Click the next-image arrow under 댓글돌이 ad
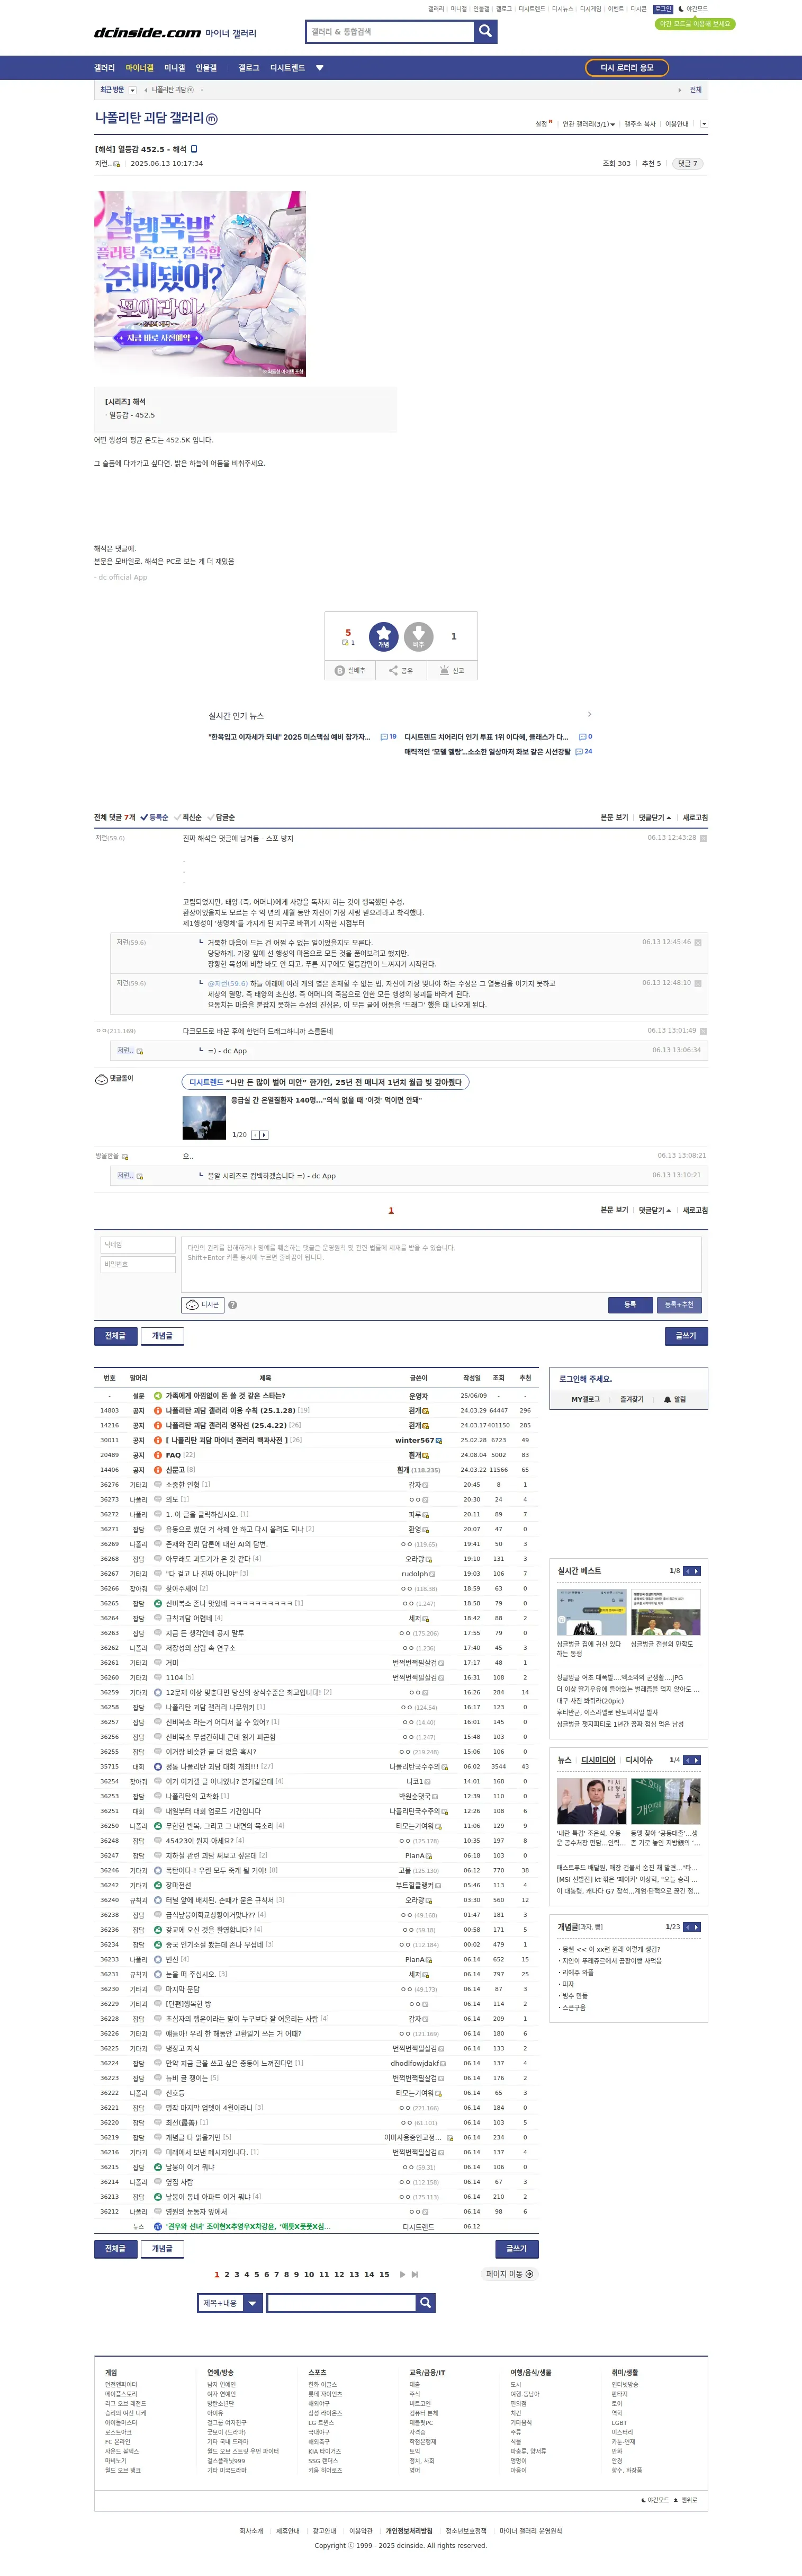Viewport: 802px width, 2576px height. point(265,1134)
